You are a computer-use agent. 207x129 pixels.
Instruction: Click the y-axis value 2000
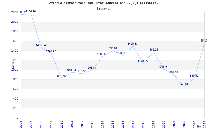coord(15,22)
